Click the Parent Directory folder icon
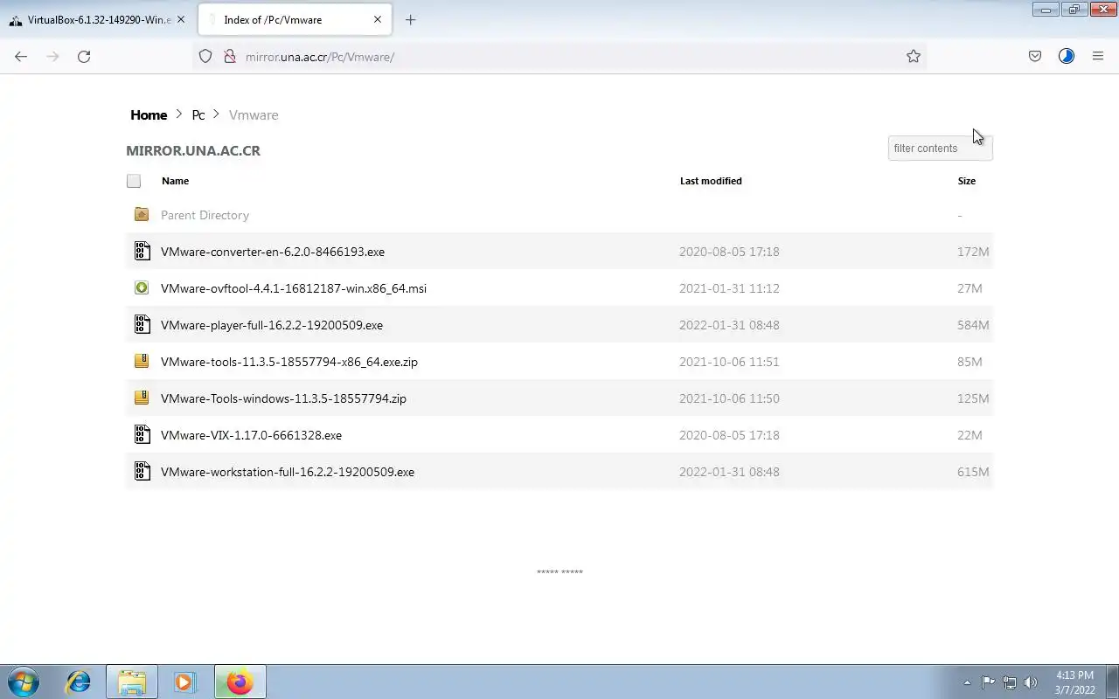This screenshot has height=699, width=1119. [142, 214]
